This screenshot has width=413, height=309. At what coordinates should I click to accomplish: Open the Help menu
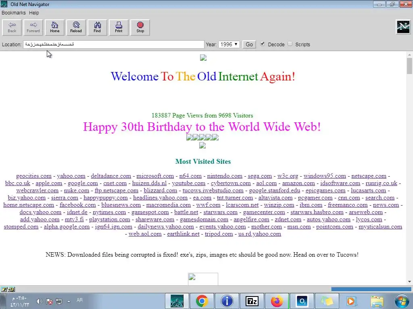click(x=34, y=12)
